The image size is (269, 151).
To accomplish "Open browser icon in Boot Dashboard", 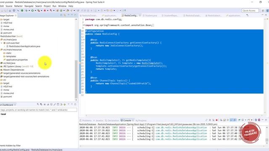I will point(48,104).
